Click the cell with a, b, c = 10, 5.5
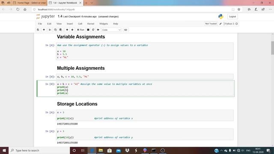274x154 pixels. (x=145, y=77)
